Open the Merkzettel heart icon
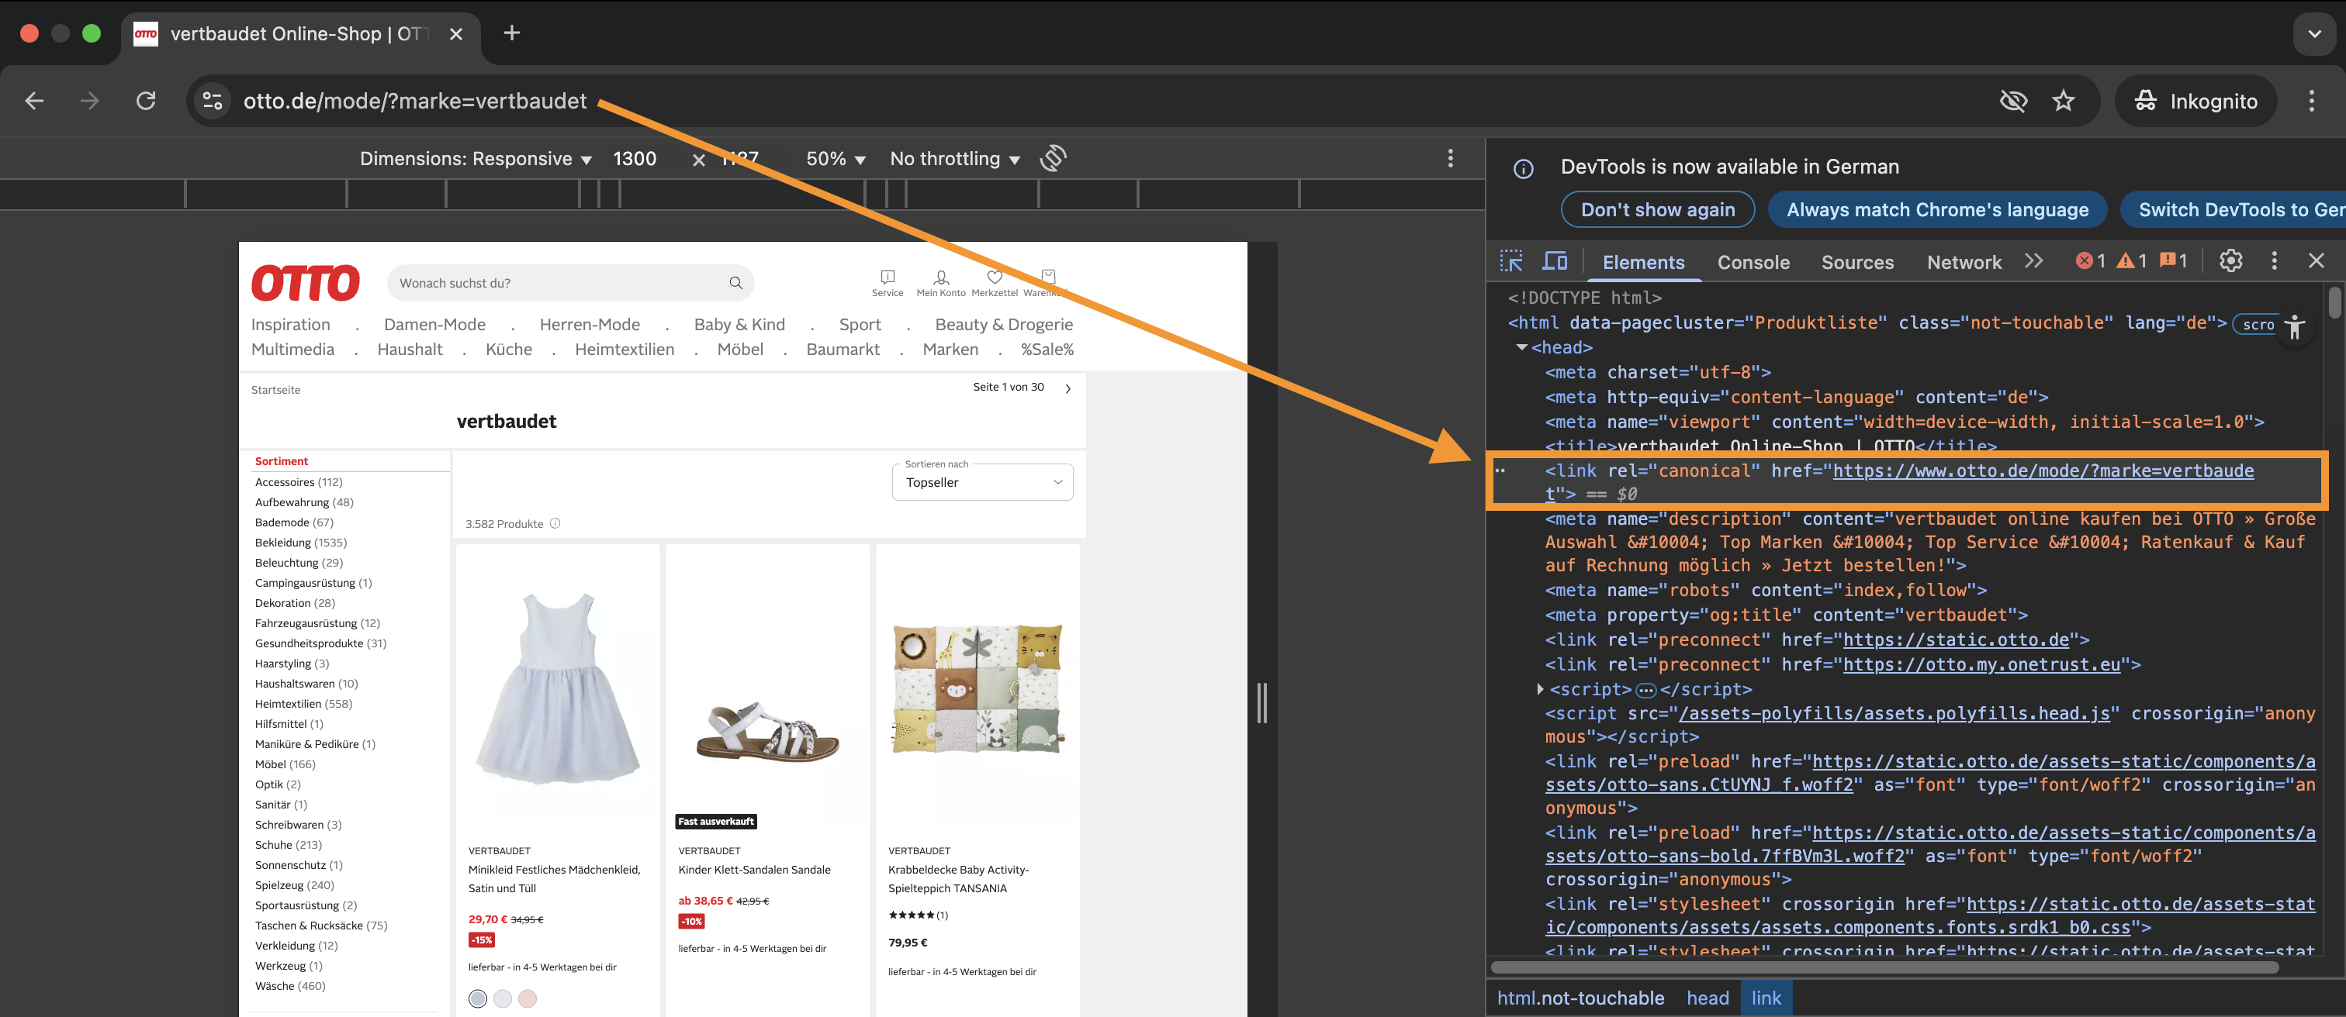Image resolution: width=2346 pixels, height=1017 pixels. [x=995, y=278]
